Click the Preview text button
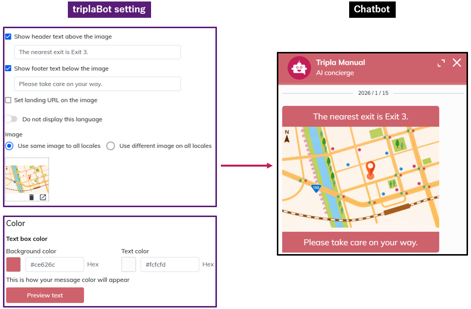The width and height of the screenshot is (471, 309). tap(45, 295)
